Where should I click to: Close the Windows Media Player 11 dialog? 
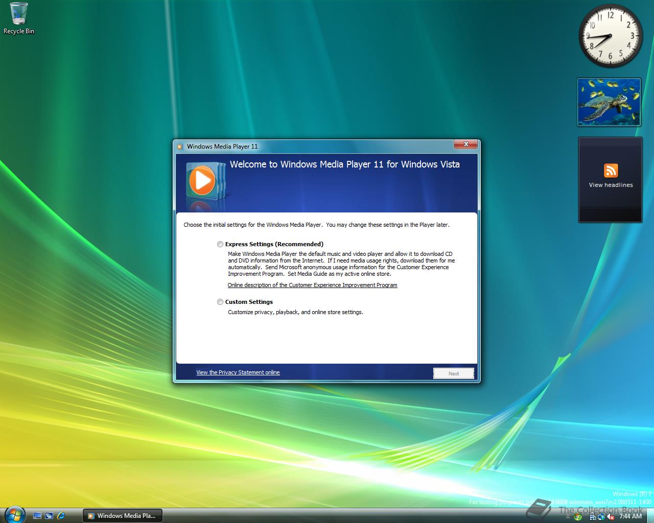(466, 145)
